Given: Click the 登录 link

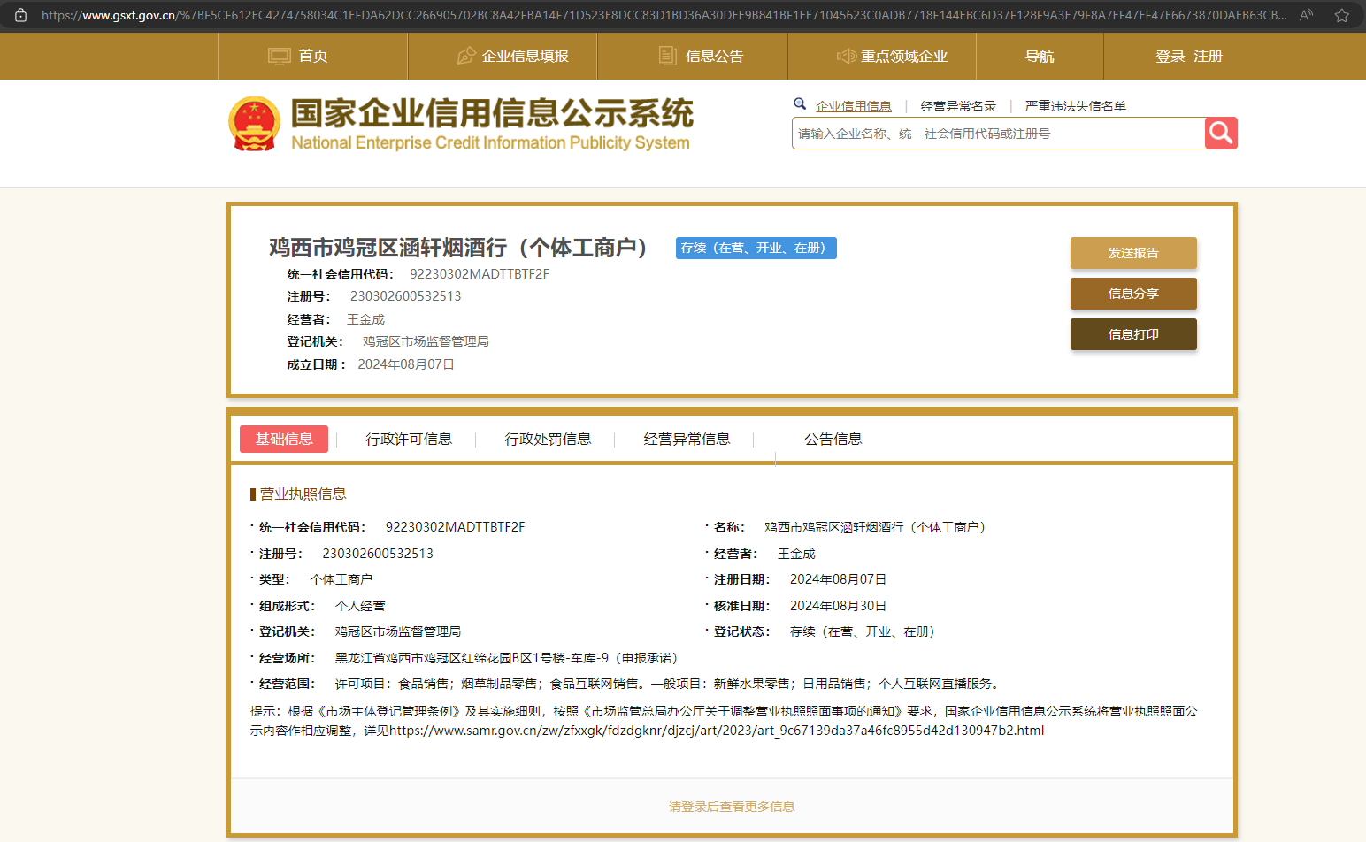Looking at the screenshot, I should click(1170, 57).
